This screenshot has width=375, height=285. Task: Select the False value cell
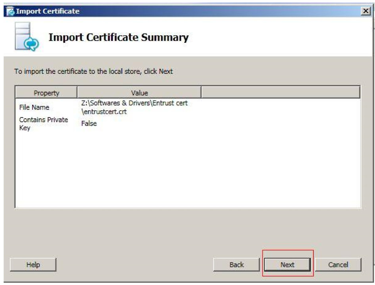click(89, 123)
